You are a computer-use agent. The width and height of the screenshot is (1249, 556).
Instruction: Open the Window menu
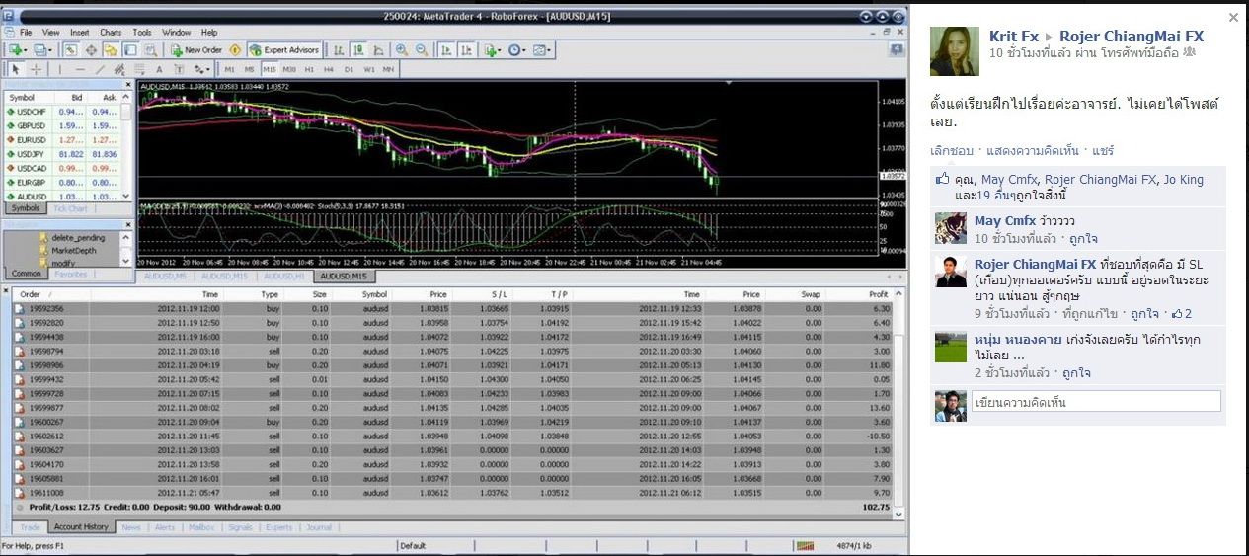click(x=177, y=33)
